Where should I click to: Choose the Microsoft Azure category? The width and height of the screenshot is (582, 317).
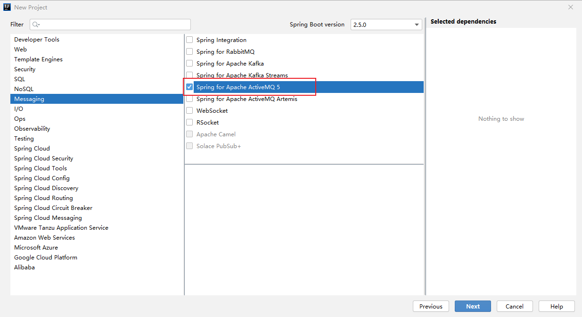[97, 248]
